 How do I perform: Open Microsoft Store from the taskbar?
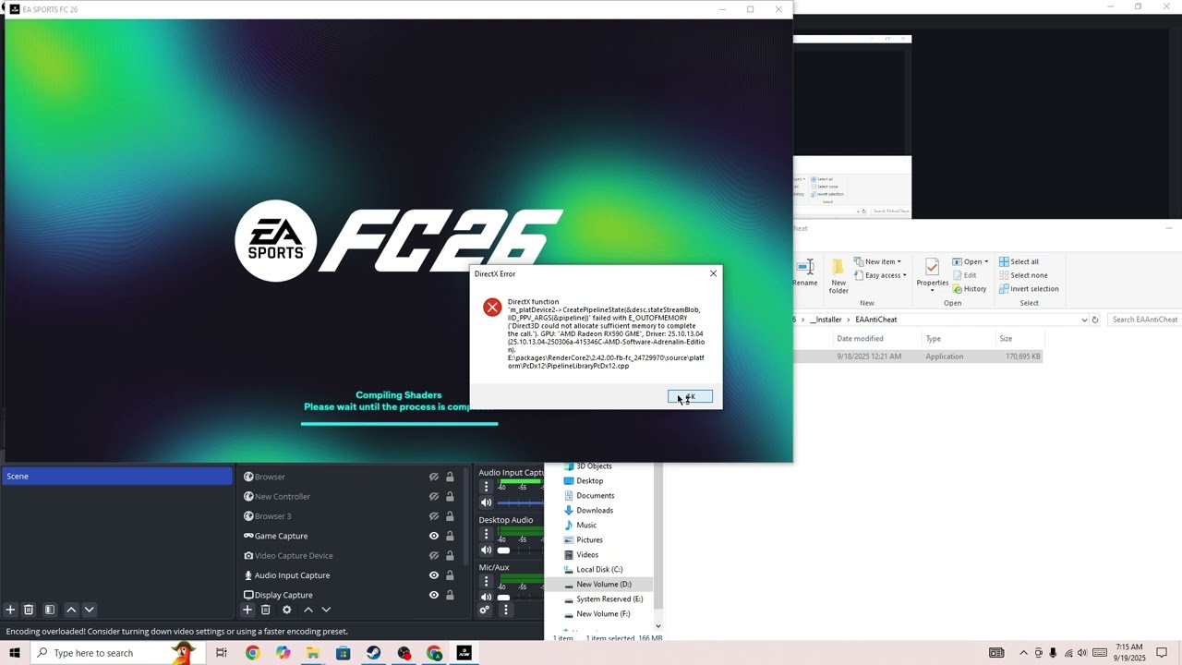[x=343, y=653]
